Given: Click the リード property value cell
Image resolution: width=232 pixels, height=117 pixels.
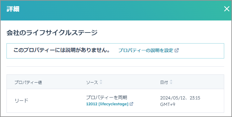Looking at the screenshot, I should [21, 101].
